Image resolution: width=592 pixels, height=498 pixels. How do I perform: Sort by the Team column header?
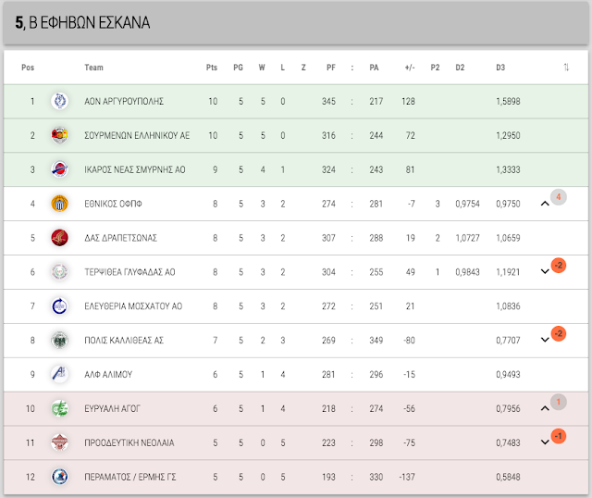(93, 68)
